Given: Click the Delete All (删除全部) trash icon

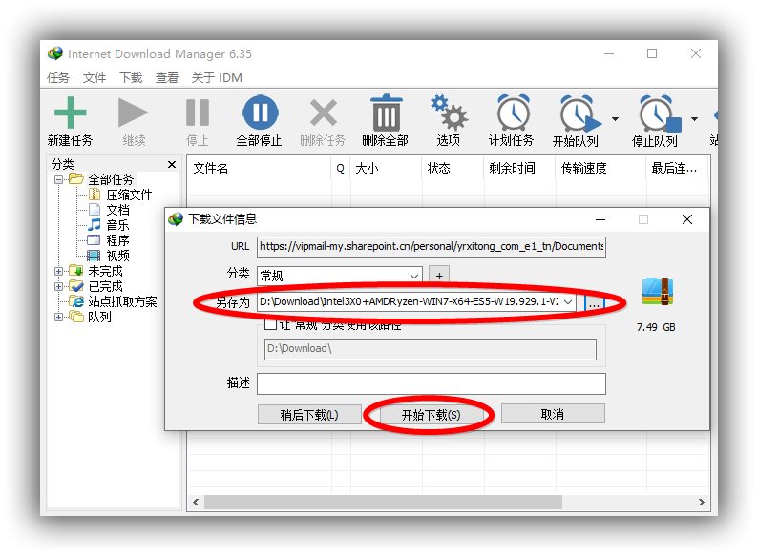Looking at the screenshot, I should pyautogui.click(x=386, y=113).
